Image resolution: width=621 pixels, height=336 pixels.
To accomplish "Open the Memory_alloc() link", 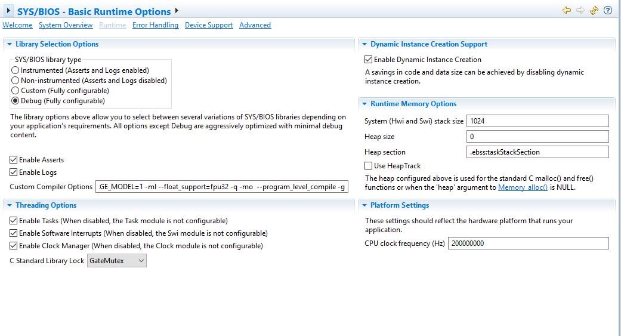I will (523, 187).
